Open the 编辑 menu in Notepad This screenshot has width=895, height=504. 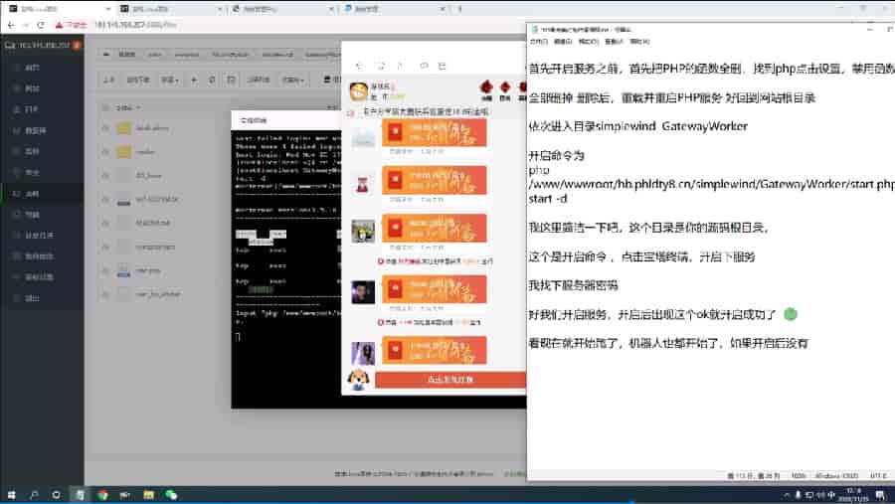pos(563,43)
